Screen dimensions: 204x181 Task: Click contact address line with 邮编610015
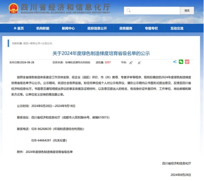63,117
